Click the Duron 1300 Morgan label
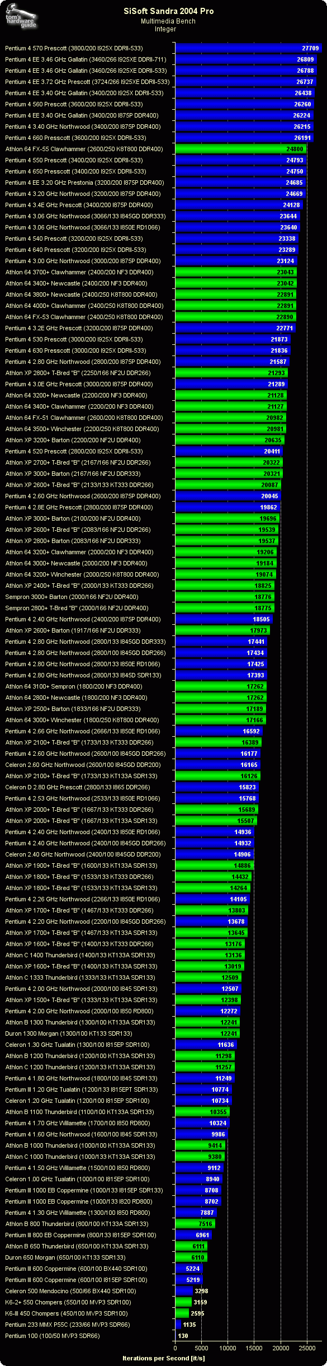Screen dimensions: 327x1366 (69, 1033)
